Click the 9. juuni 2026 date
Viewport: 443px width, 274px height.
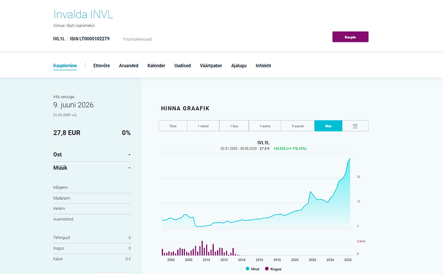73,105
